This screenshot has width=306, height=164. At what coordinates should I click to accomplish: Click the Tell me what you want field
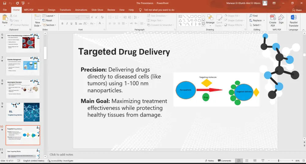click(159, 10)
